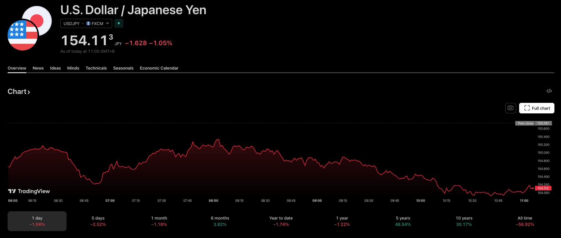Click the USD/JPY flag pair logo
Screen dimensions: 561x238
[30, 28]
